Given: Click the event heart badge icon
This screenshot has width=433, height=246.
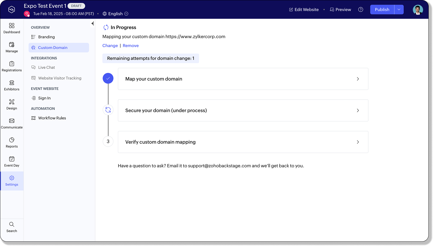Looking at the screenshot, I should tap(27, 14).
